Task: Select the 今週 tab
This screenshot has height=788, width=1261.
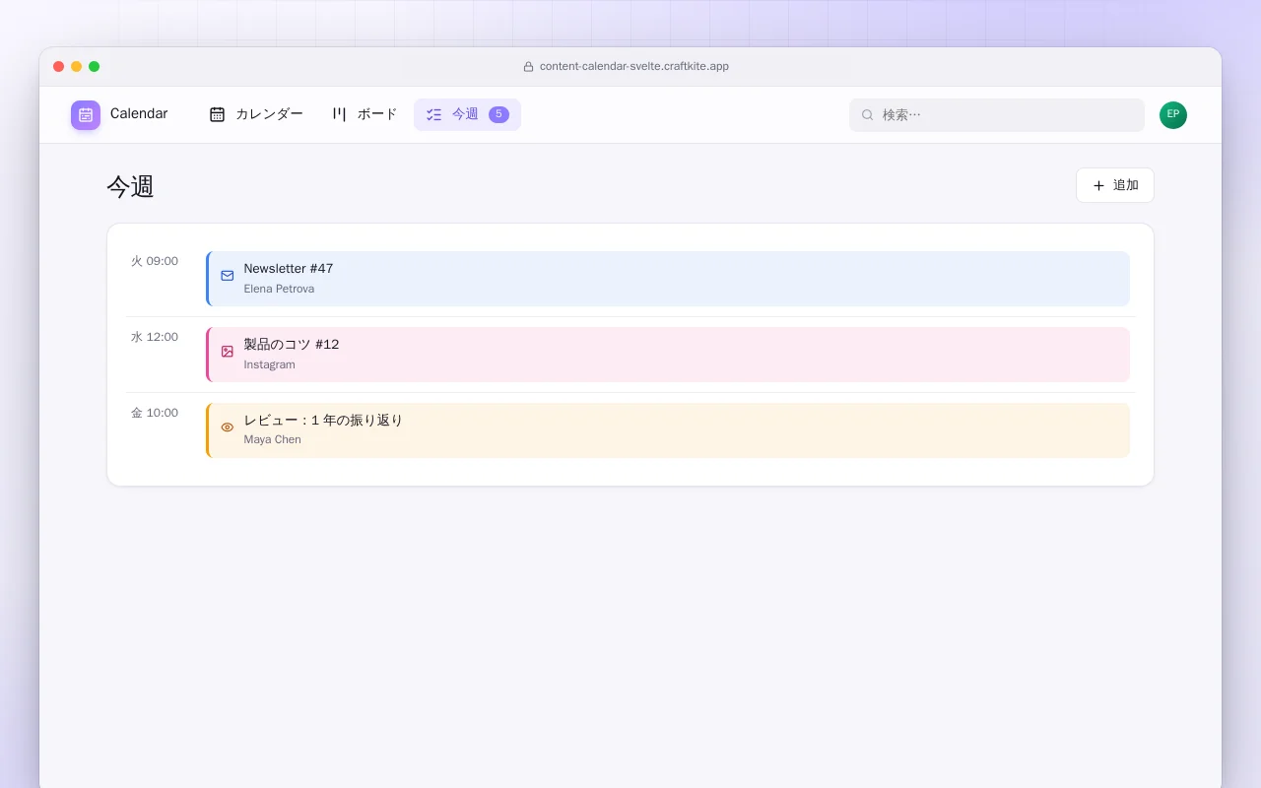Action: coord(467,114)
